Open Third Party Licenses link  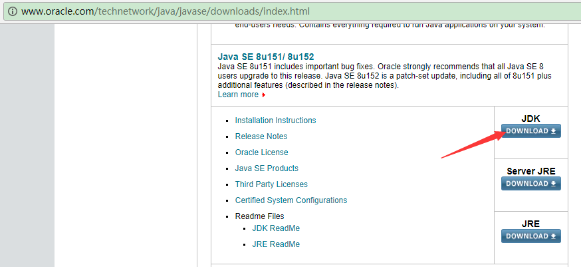271,184
